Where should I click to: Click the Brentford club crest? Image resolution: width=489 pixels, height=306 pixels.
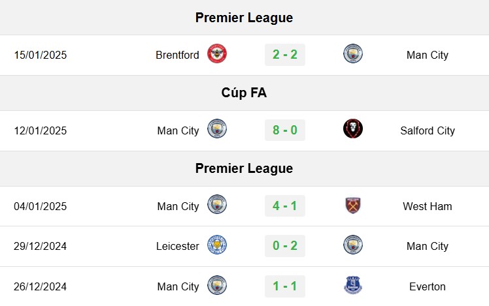click(217, 54)
